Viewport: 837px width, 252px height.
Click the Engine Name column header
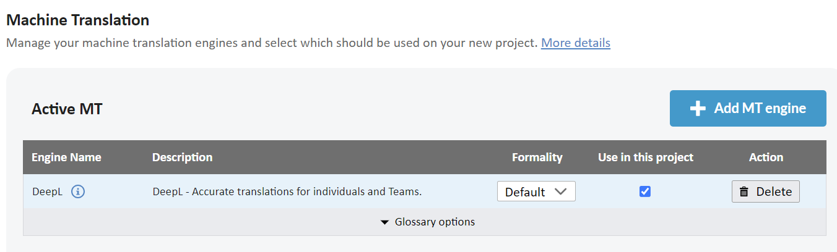(66, 157)
